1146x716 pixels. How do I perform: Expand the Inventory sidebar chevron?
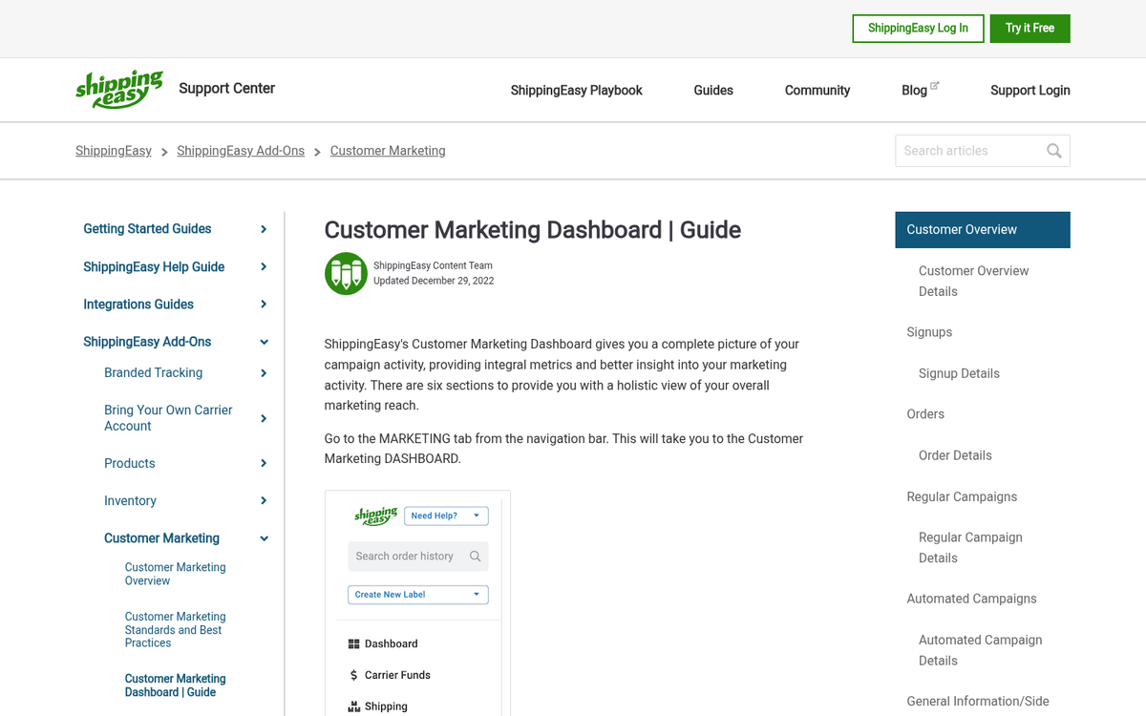click(x=264, y=501)
